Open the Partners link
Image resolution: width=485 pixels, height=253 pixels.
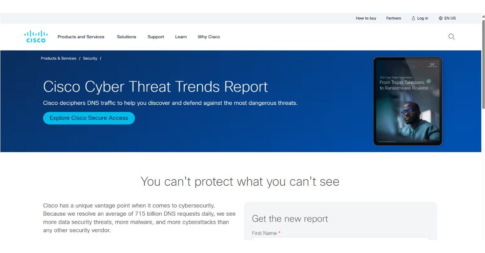[394, 18]
